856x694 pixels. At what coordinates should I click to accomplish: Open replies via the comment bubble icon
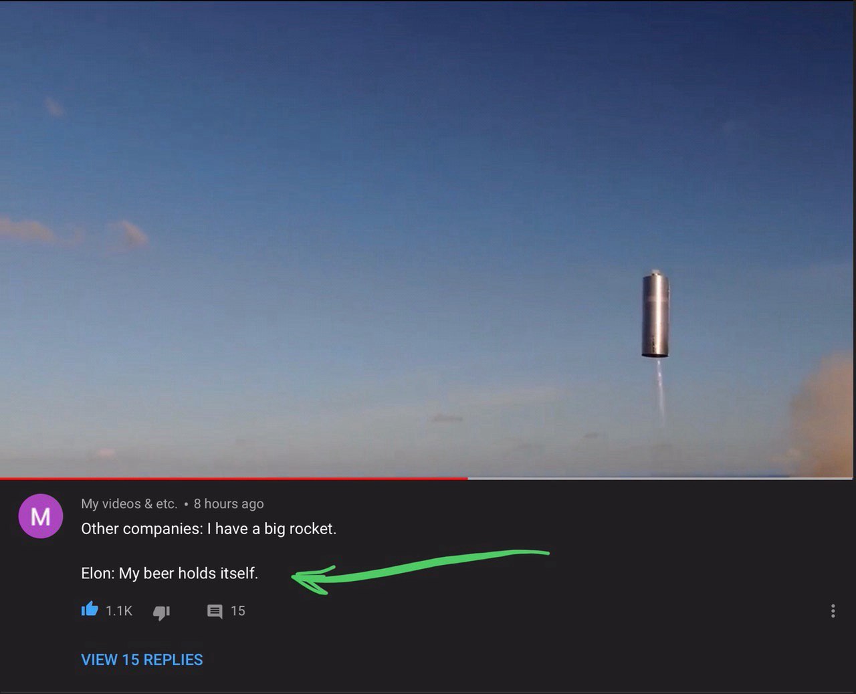(x=215, y=611)
